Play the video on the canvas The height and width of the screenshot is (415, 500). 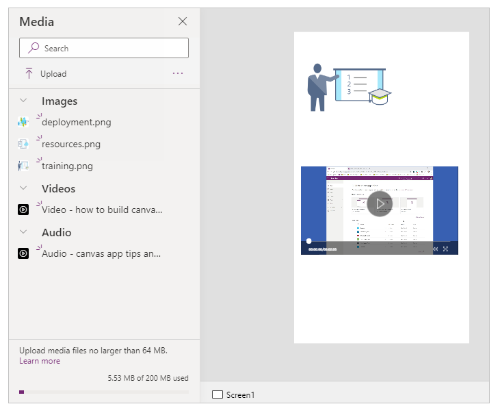click(380, 203)
